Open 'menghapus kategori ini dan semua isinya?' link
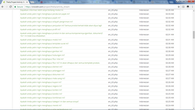The width and height of the screenshot is (195, 110). [x=49, y=102]
